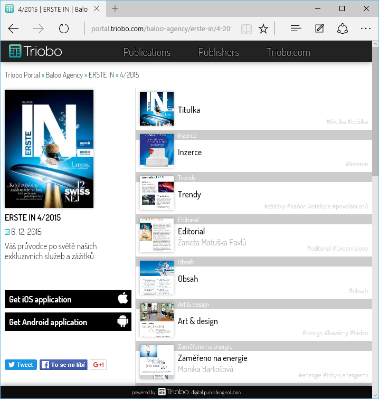Click the Triobo logo in header

tap(35, 51)
